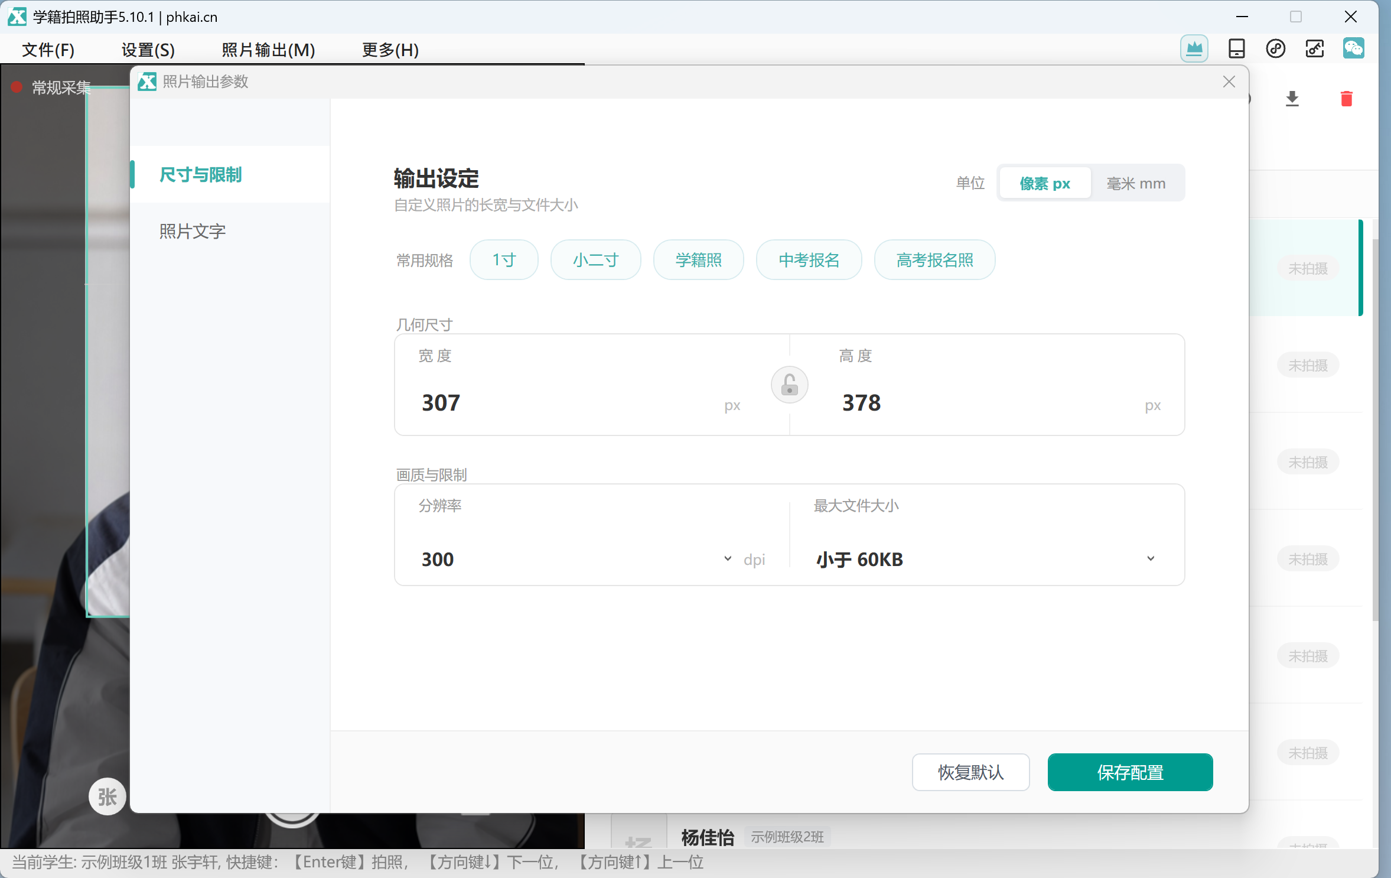Switch unit to 像素 px

click(1045, 183)
